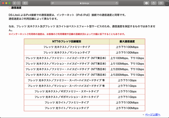
Task: Click the なお、フレッツ 光ネクスト及び paragraph
Action: (82, 28)
